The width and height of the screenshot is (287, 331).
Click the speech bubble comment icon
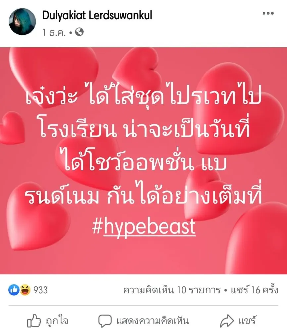(105, 321)
